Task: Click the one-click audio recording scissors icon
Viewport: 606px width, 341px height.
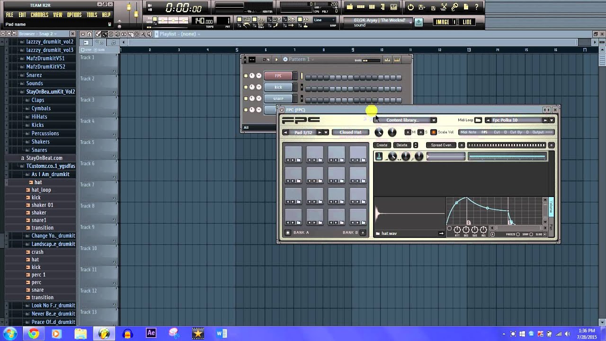Action: pyautogui.click(x=444, y=7)
